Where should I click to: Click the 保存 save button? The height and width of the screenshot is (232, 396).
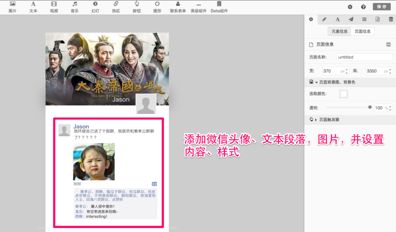(x=381, y=7)
